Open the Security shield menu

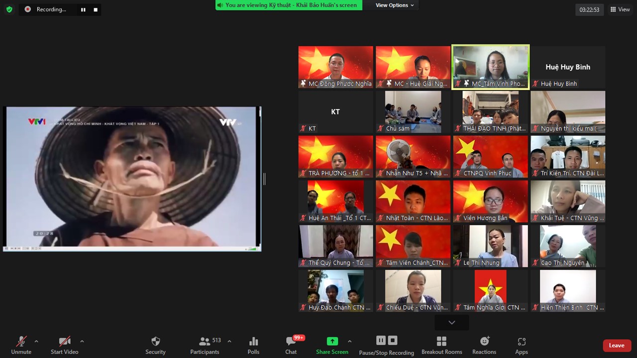pyautogui.click(x=155, y=345)
